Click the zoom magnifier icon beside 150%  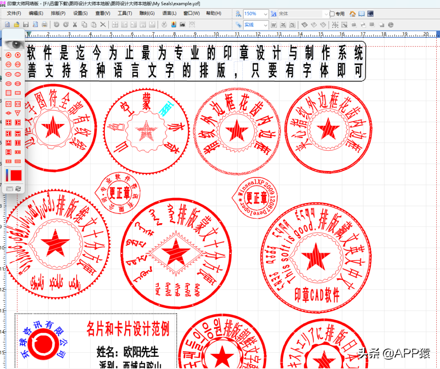238,13
